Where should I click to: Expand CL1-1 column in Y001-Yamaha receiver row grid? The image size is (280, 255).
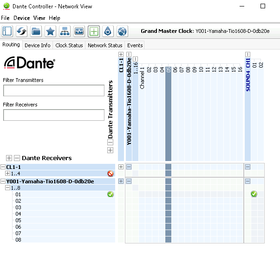[121, 181]
